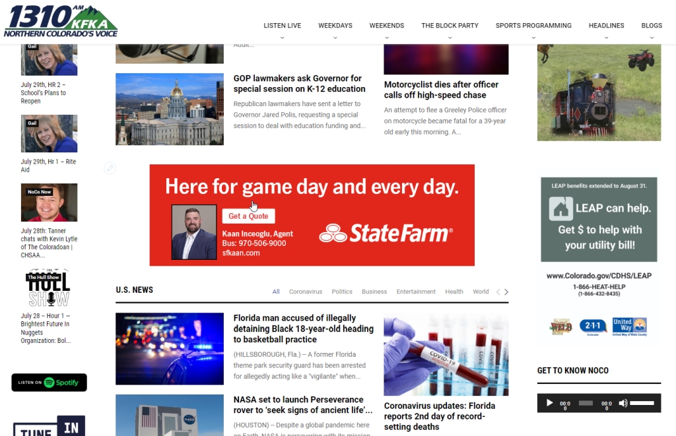Mute the audio player speaker icon
The image size is (676, 436).
tap(623, 403)
